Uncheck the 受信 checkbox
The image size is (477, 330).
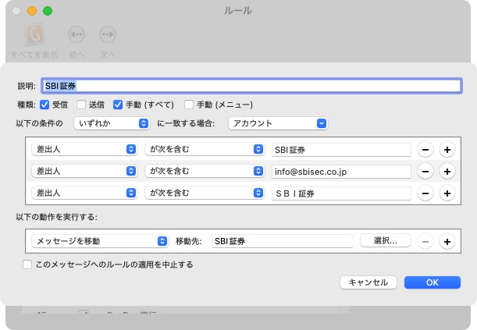pyautogui.click(x=44, y=105)
